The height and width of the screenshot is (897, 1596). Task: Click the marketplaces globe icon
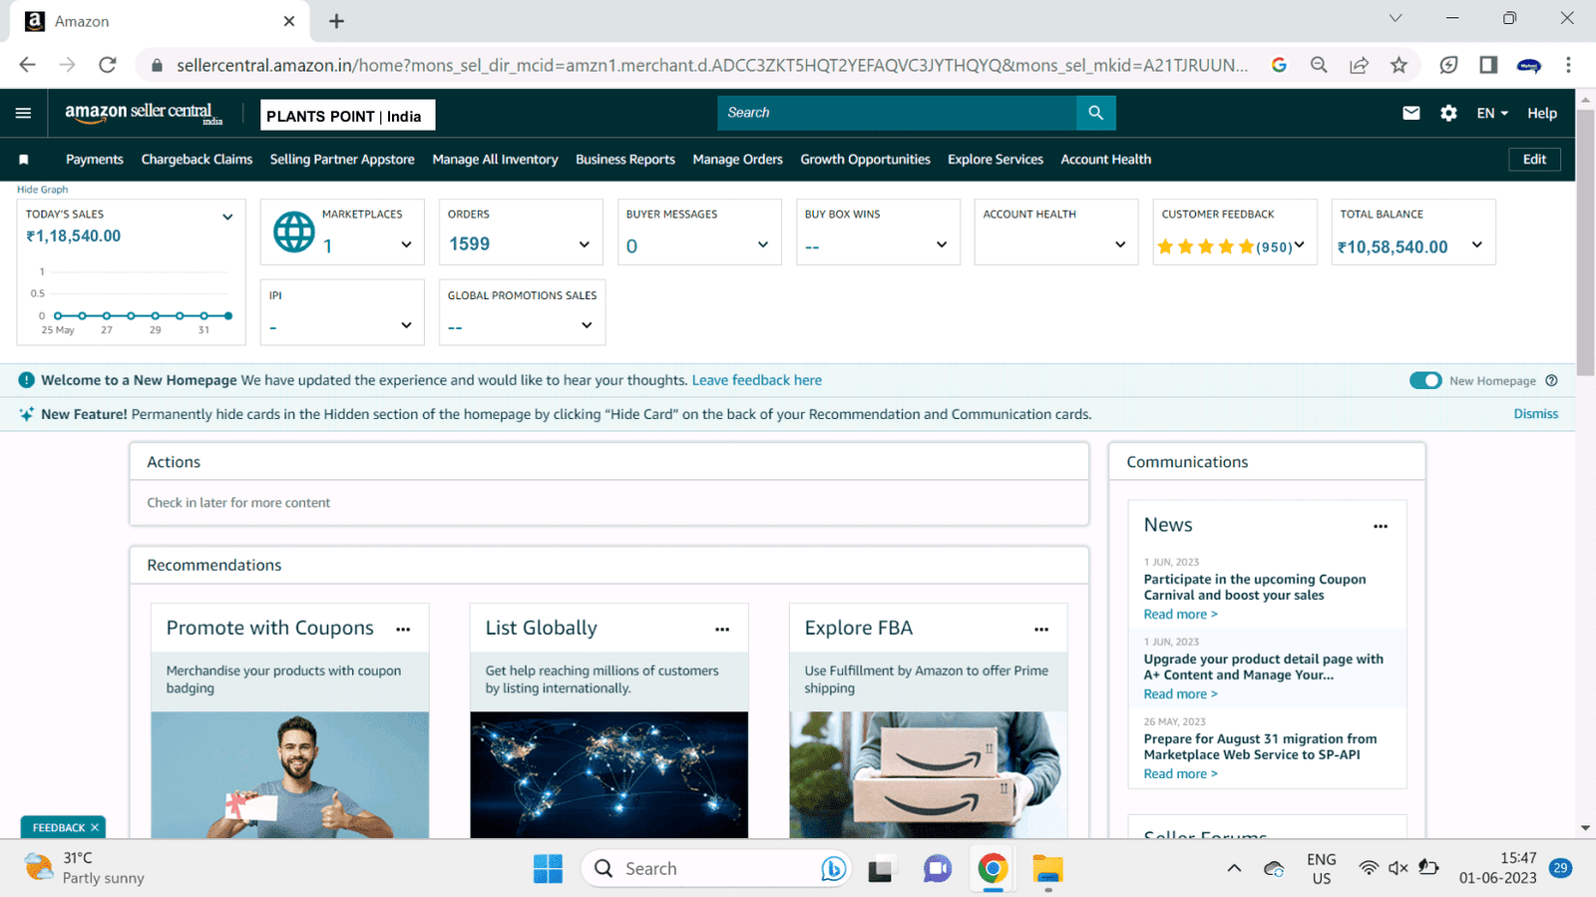pos(294,232)
